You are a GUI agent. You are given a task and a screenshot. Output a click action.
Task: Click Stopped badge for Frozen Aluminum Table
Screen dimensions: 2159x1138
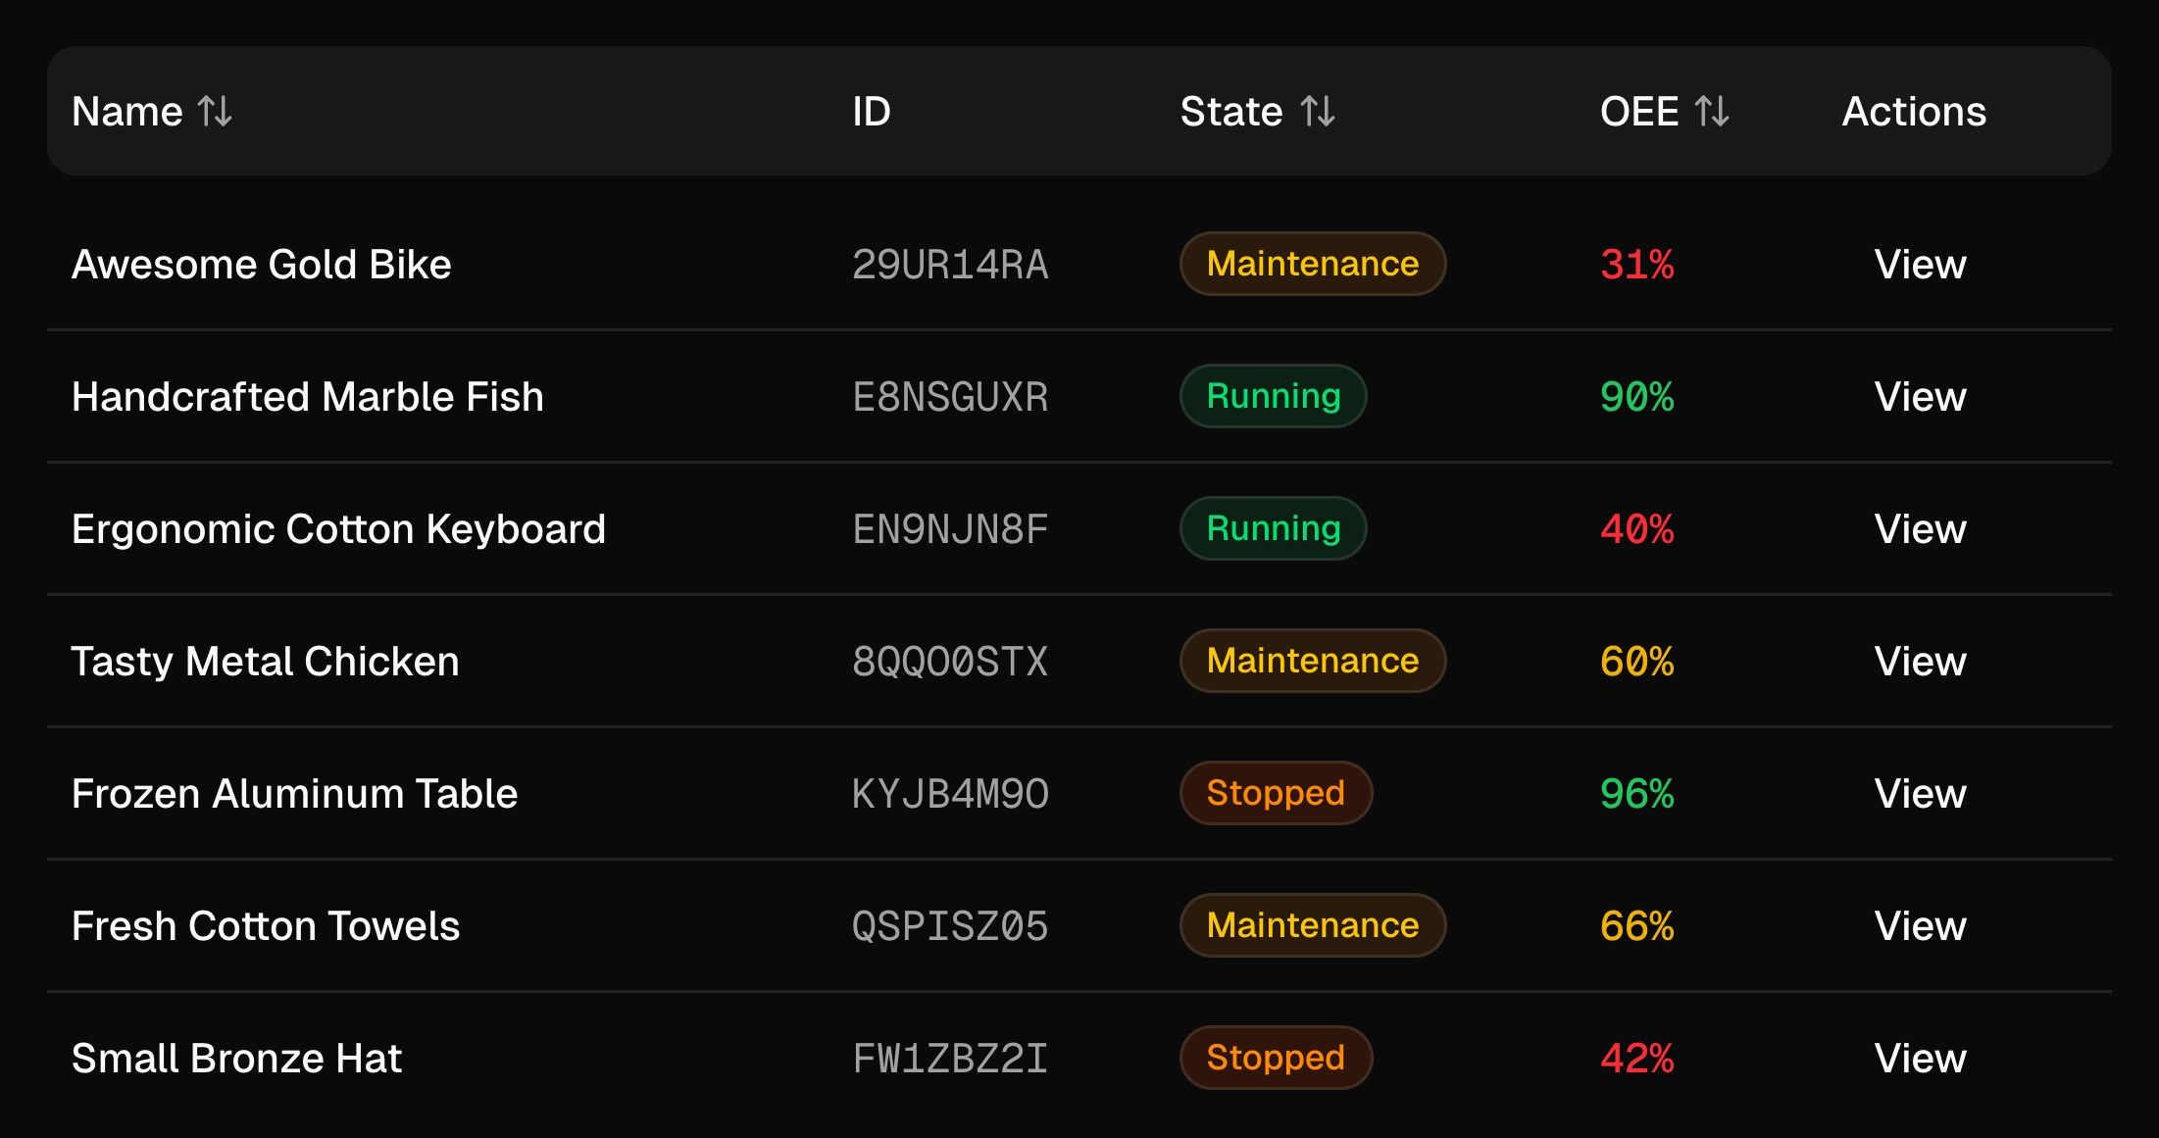click(1275, 793)
